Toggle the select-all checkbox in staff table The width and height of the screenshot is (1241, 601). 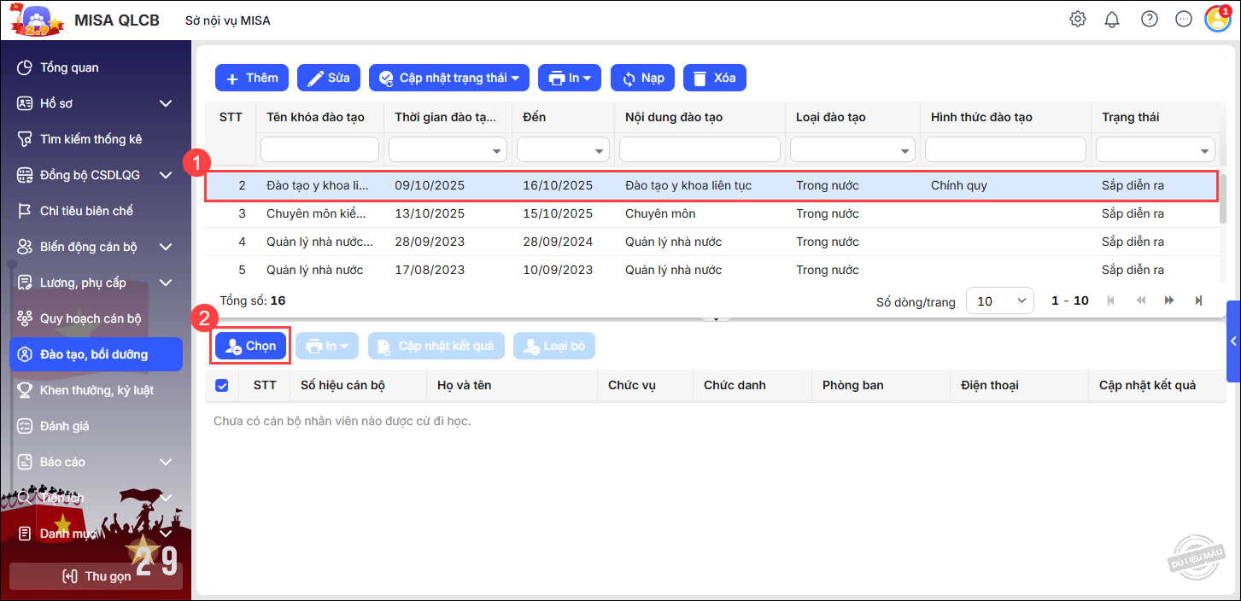click(222, 386)
